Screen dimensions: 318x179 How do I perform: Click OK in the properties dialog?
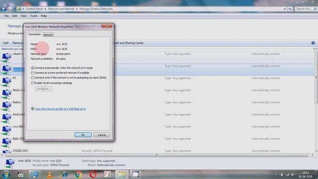point(83,135)
